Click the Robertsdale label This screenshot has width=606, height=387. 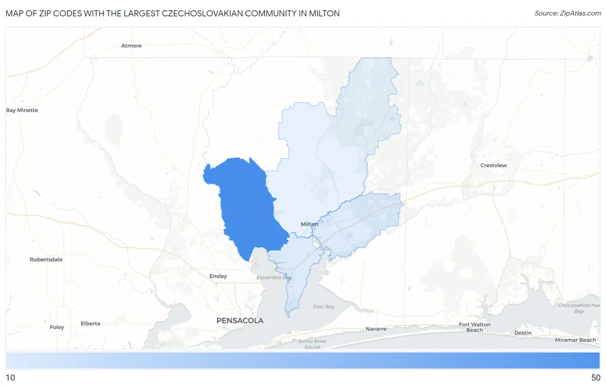pos(46,260)
